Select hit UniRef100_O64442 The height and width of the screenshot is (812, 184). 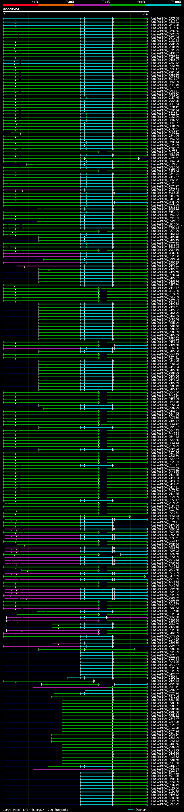pyautogui.click(x=165, y=424)
